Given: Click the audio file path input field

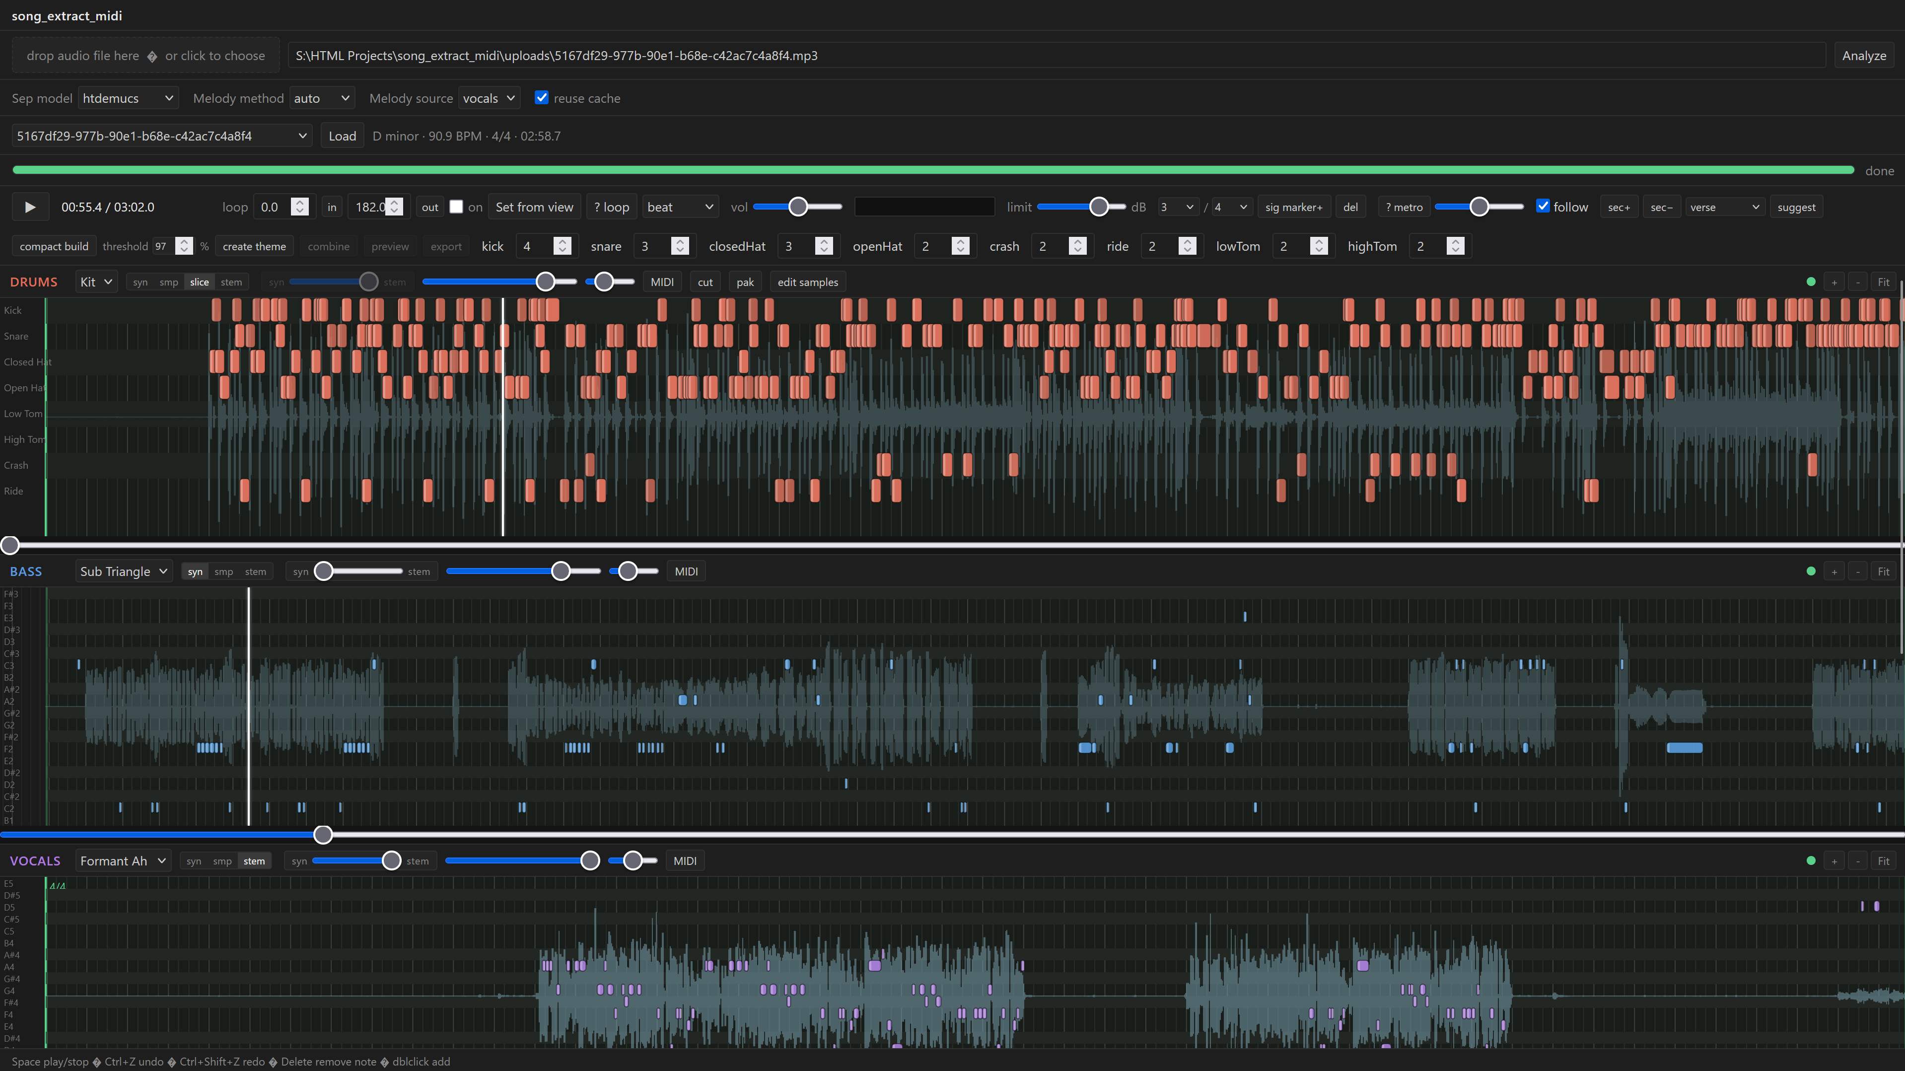Looking at the screenshot, I should (x=1056, y=56).
